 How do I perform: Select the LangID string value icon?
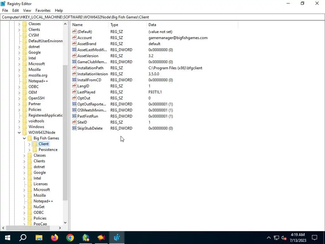(74, 86)
